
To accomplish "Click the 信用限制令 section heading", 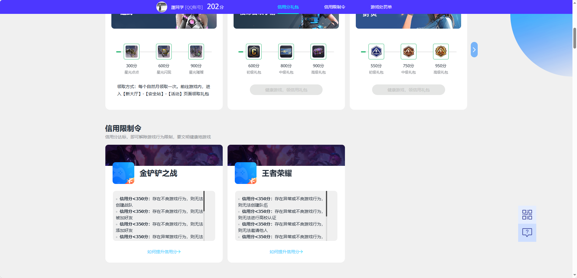I will point(123,128).
